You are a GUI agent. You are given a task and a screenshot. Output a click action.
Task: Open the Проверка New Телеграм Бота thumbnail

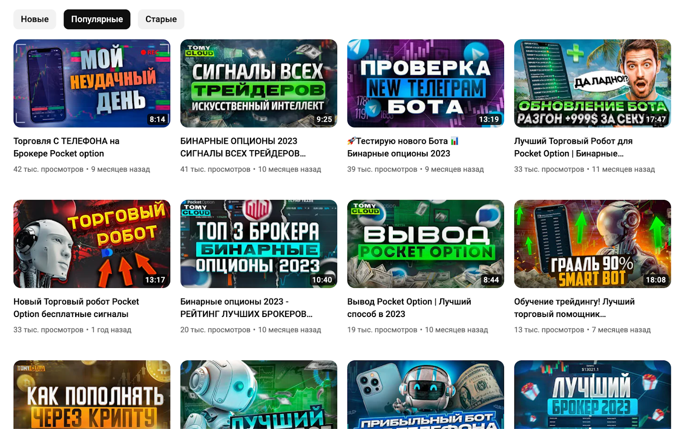pyautogui.click(x=426, y=83)
